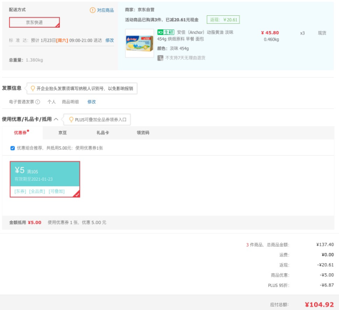Collapse the 使用优惠/礼品卡/抵用 section
This screenshot has width=339, height=310.
click(56, 119)
